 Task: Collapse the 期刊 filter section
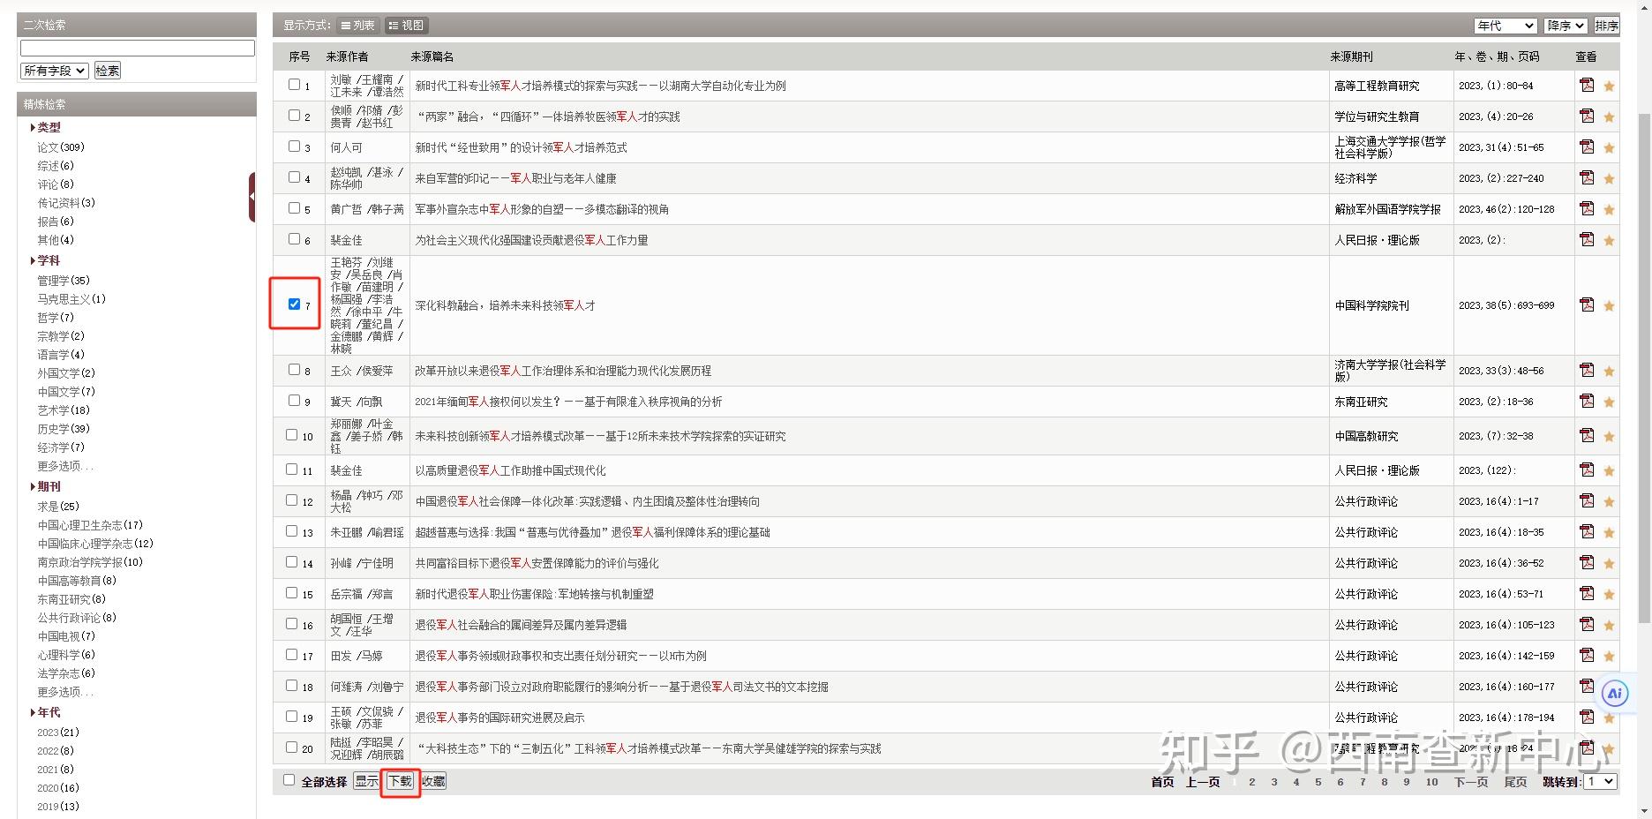[48, 486]
